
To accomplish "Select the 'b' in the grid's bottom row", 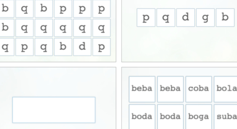I will (x=63, y=47).
